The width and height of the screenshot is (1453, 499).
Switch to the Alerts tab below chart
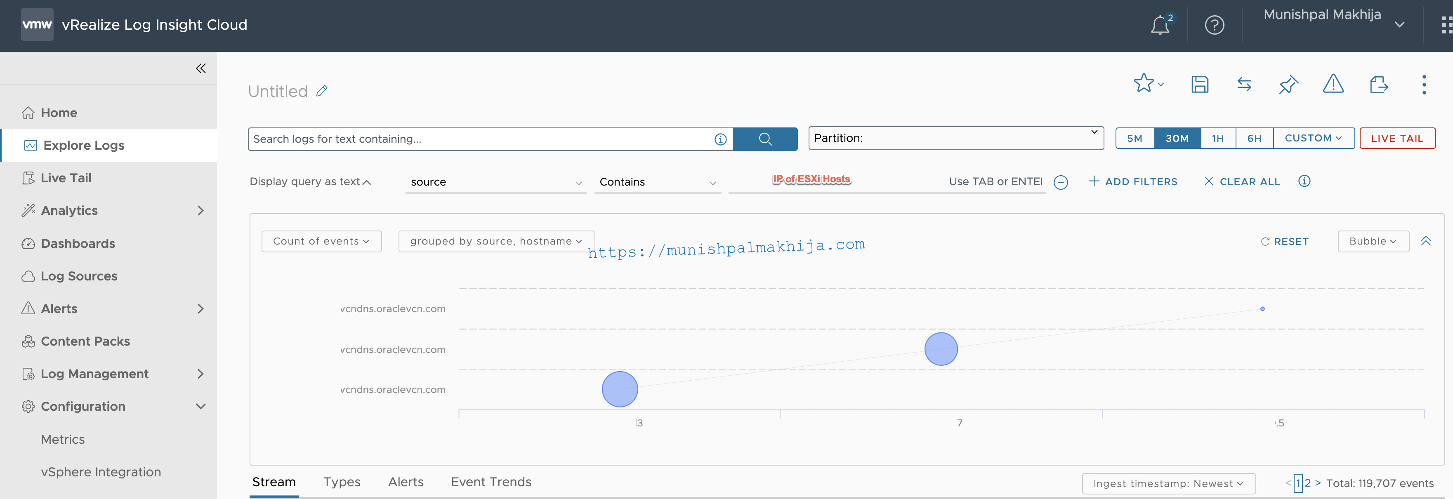(406, 482)
